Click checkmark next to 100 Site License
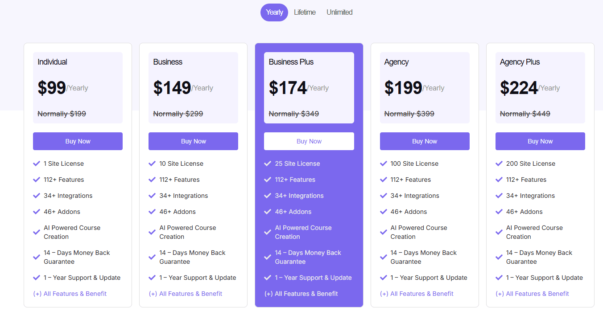The height and width of the screenshot is (311, 603). (x=383, y=164)
